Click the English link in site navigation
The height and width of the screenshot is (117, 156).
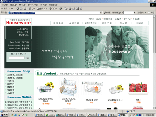(x=140, y=23)
